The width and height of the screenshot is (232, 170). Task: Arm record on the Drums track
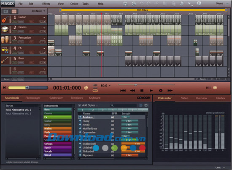pos(32,31)
